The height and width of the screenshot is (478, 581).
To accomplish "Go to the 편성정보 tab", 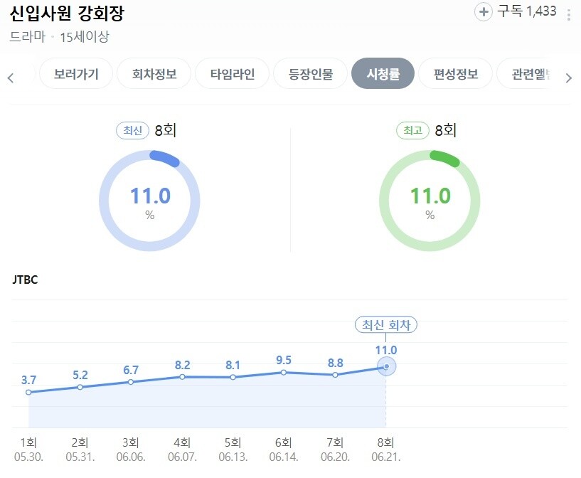I will pyautogui.click(x=455, y=73).
